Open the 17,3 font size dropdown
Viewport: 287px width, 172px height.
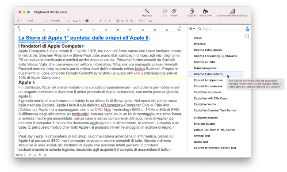click(77, 21)
